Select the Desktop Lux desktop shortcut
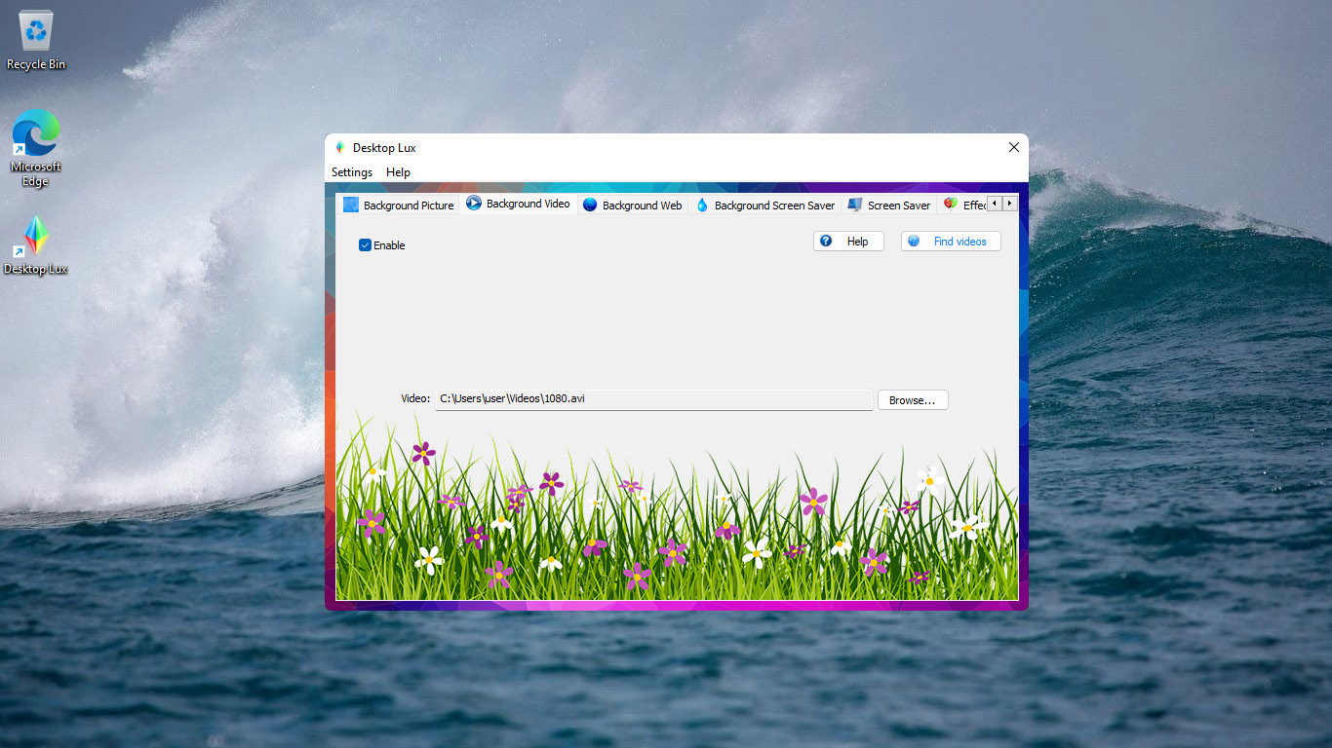This screenshot has height=748, width=1332. pyautogui.click(x=36, y=245)
